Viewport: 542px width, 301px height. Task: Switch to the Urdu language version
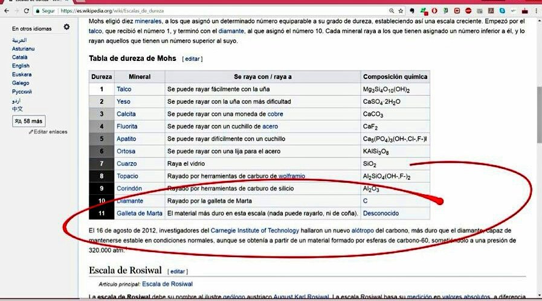click(x=16, y=101)
